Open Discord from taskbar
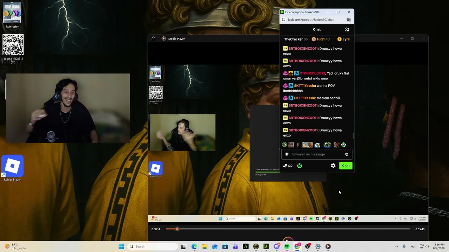 pyautogui.click(x=276, y=246)
